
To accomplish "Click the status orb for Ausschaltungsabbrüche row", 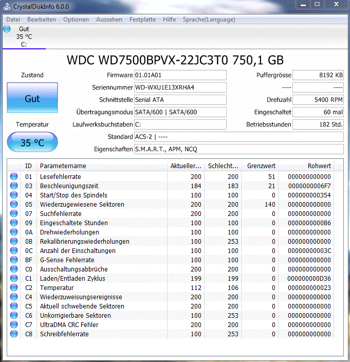I will (14, 269).
